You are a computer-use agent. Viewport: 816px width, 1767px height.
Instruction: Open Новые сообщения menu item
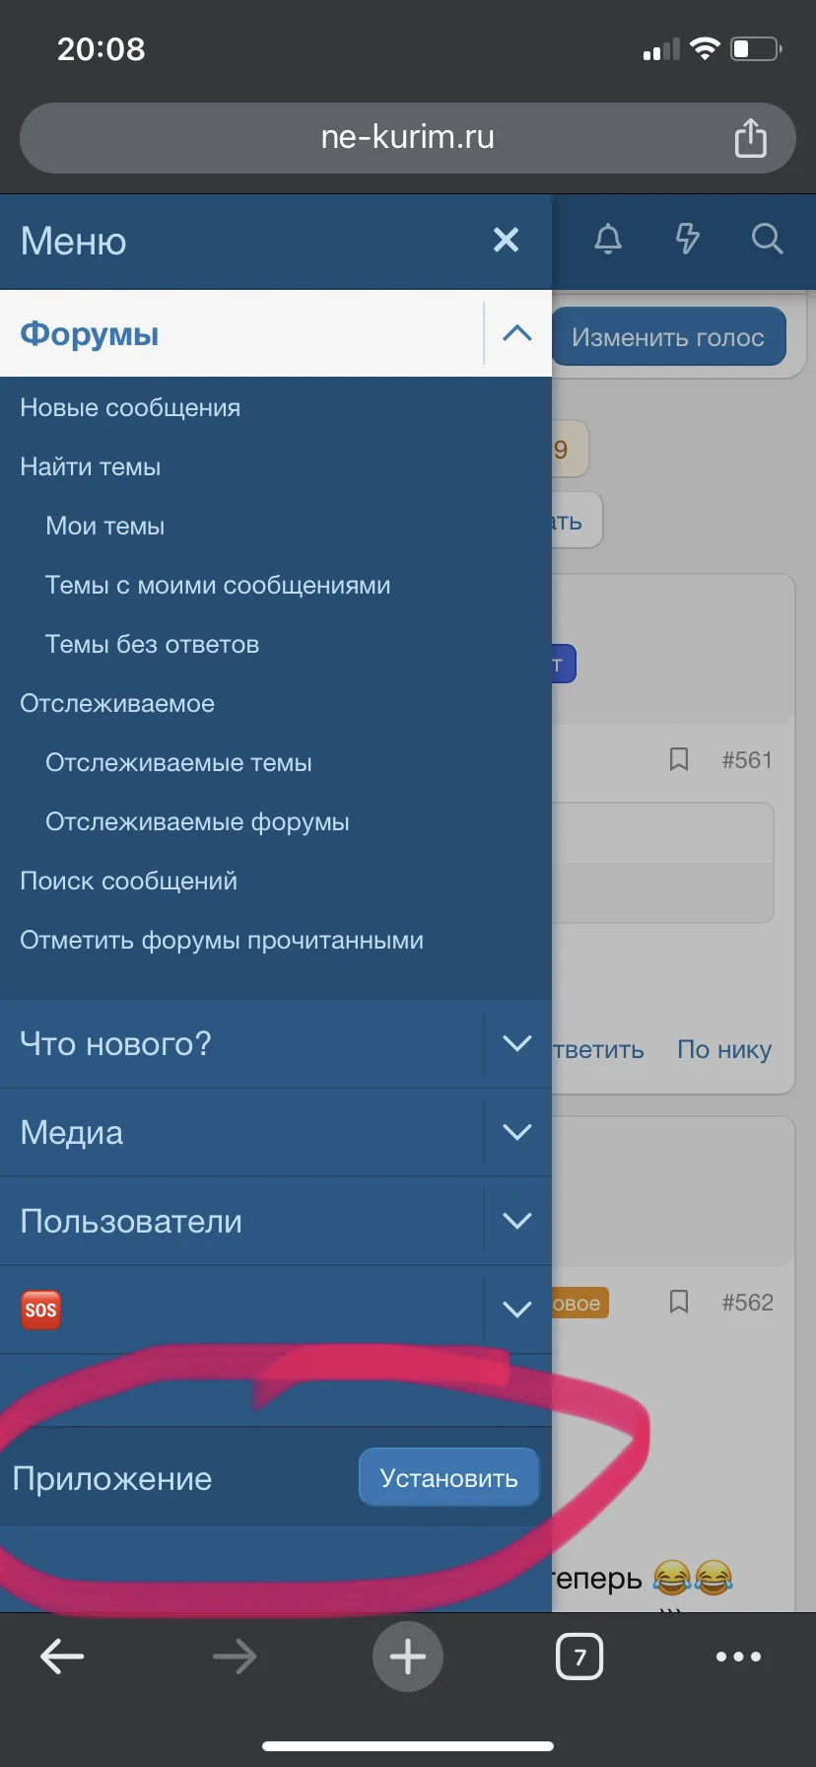tap(130, 407)
